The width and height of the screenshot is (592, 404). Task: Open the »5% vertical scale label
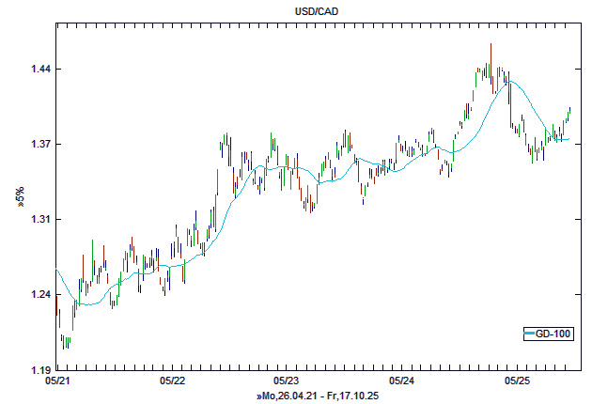[19, 196]
